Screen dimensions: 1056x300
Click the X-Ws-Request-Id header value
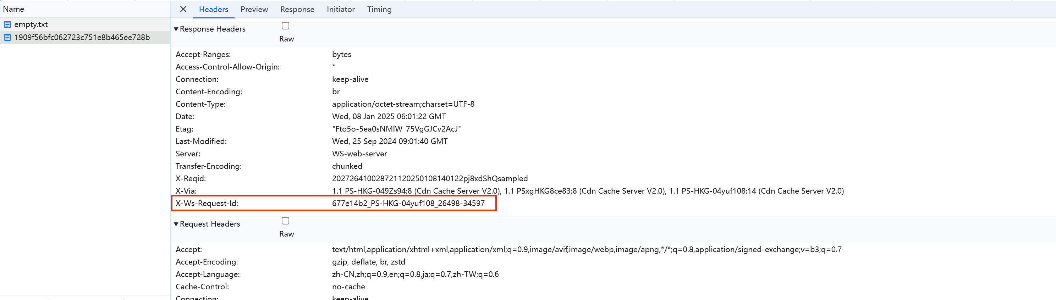(x=408, y=203)
